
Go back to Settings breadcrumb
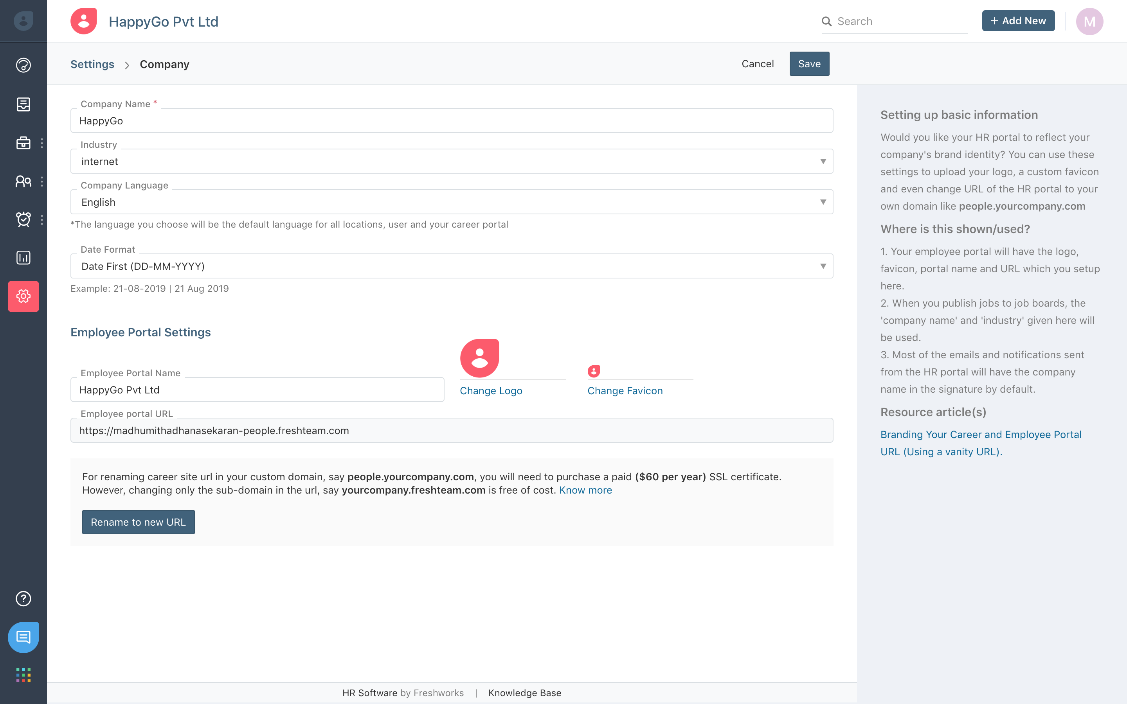[92, 64]
